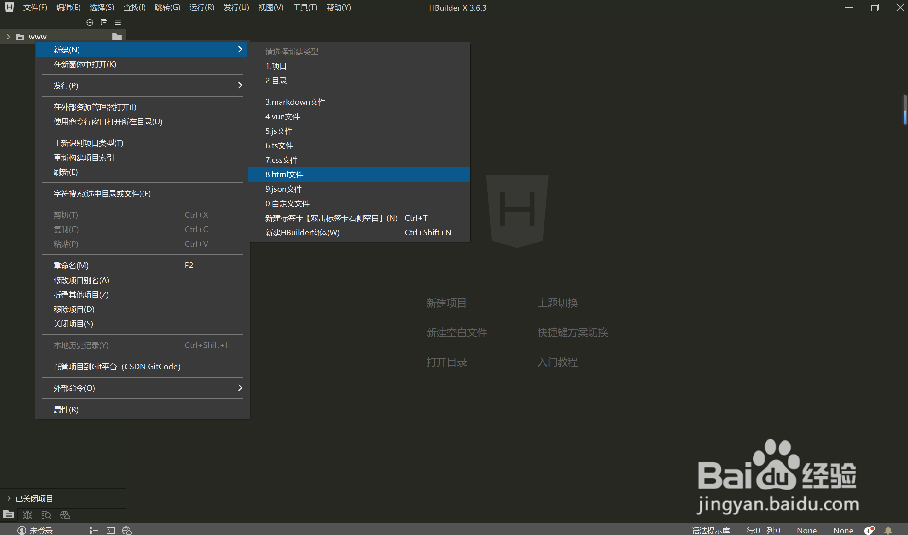Open the search-list icon in sidebar bottom
Viewport: 908px width, 535px height.
46,514
